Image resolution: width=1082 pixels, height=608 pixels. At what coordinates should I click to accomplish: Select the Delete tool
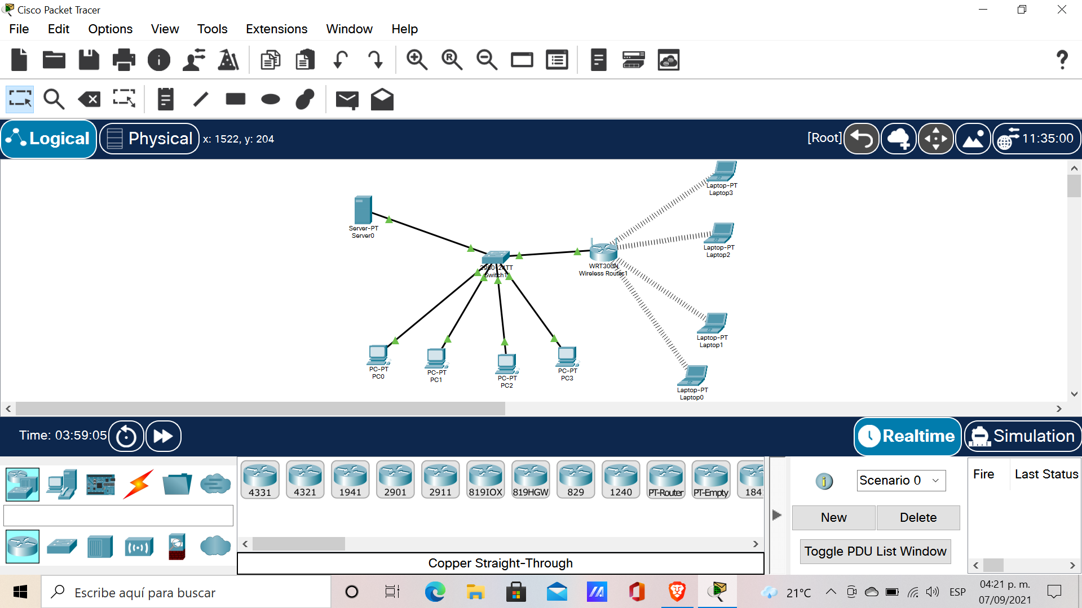click(x=89, y=99)
